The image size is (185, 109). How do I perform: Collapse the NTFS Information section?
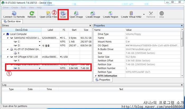(96, 76)
